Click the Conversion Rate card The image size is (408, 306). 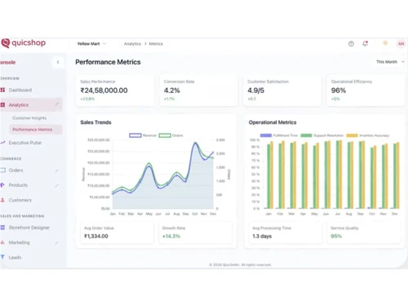[x=198, y=91]
